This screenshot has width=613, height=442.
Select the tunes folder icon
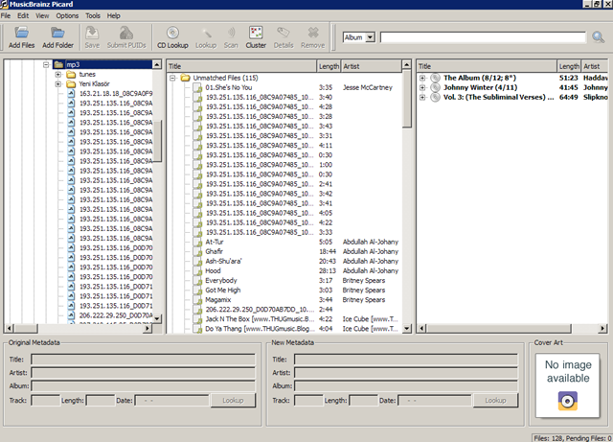[x=71, y=75]
